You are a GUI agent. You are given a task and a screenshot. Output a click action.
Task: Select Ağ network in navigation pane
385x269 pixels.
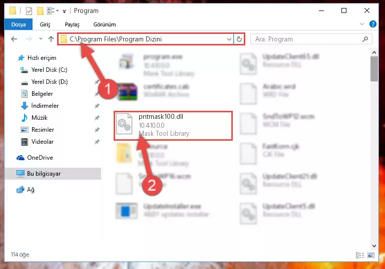(26, 190)
